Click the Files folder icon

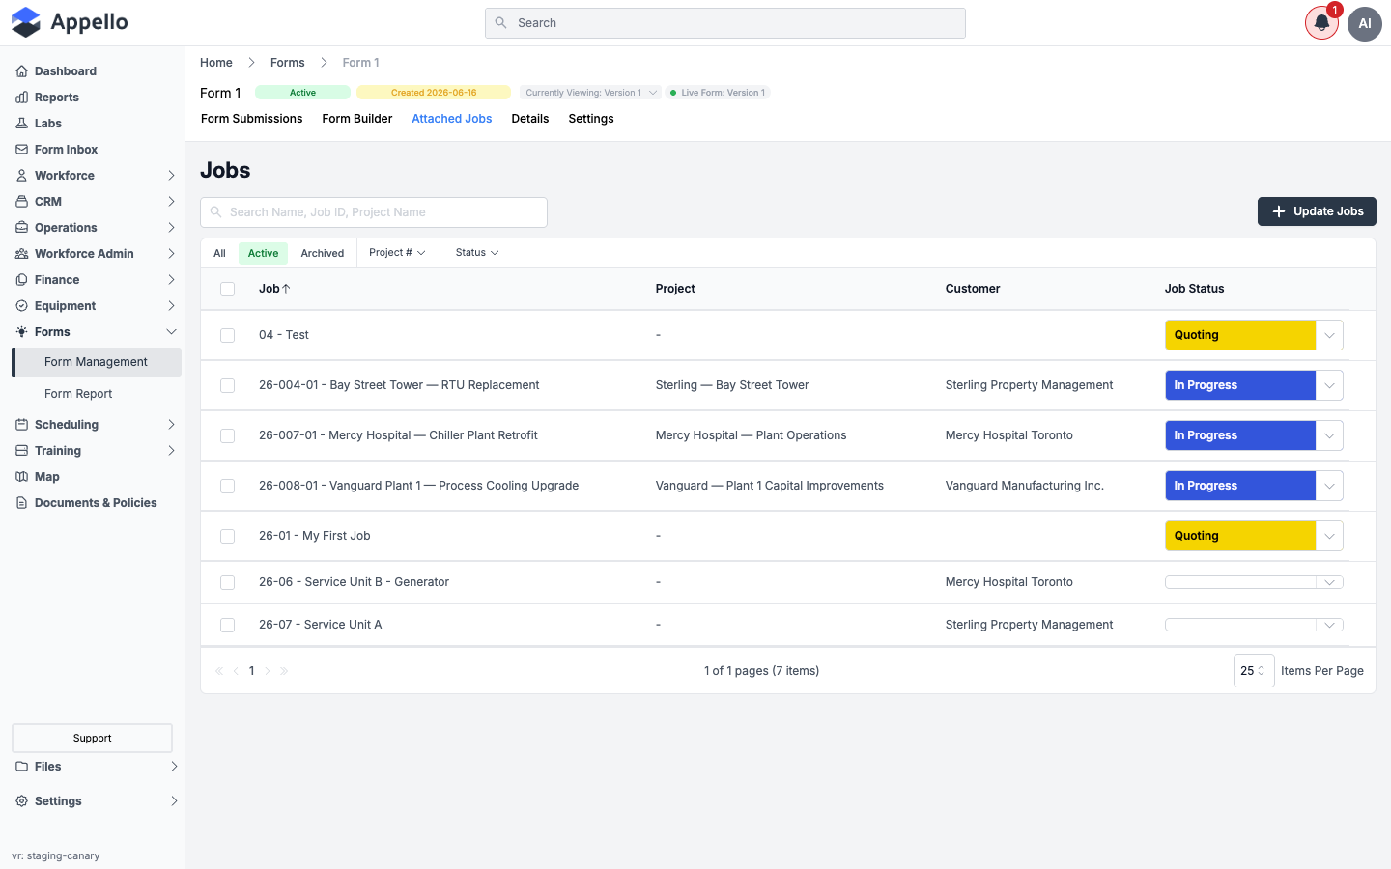click(21, 767)
